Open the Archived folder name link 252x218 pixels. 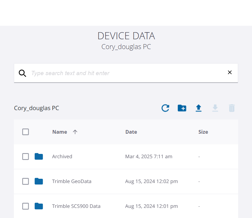pos(62,156)
